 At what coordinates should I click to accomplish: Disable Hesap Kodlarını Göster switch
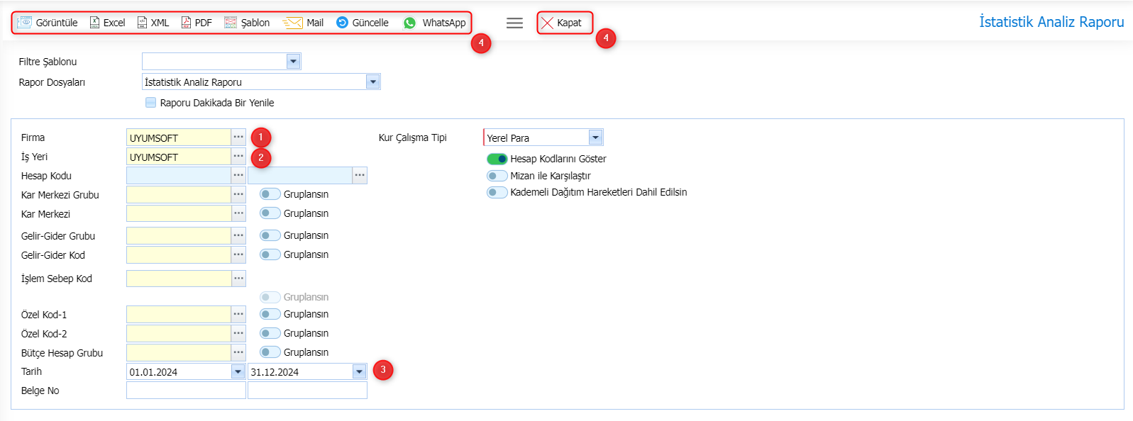(497, 159)
